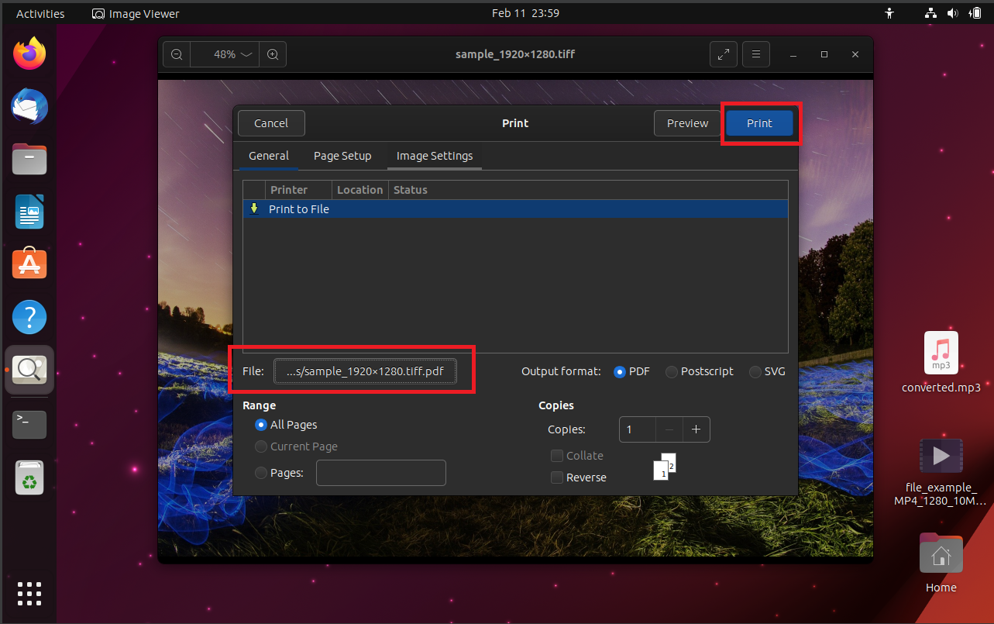Select the SVG output format option
Viewport: 994px width, 624px height.
(754, 371)
